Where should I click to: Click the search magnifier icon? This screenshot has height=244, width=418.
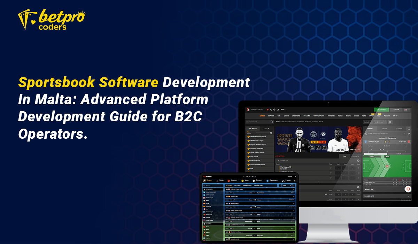tap(272, 122)
